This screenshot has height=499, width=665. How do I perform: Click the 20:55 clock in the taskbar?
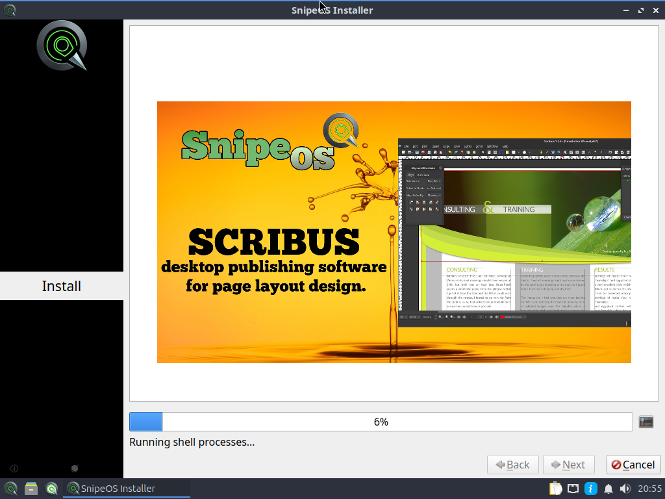coord(649,489)
